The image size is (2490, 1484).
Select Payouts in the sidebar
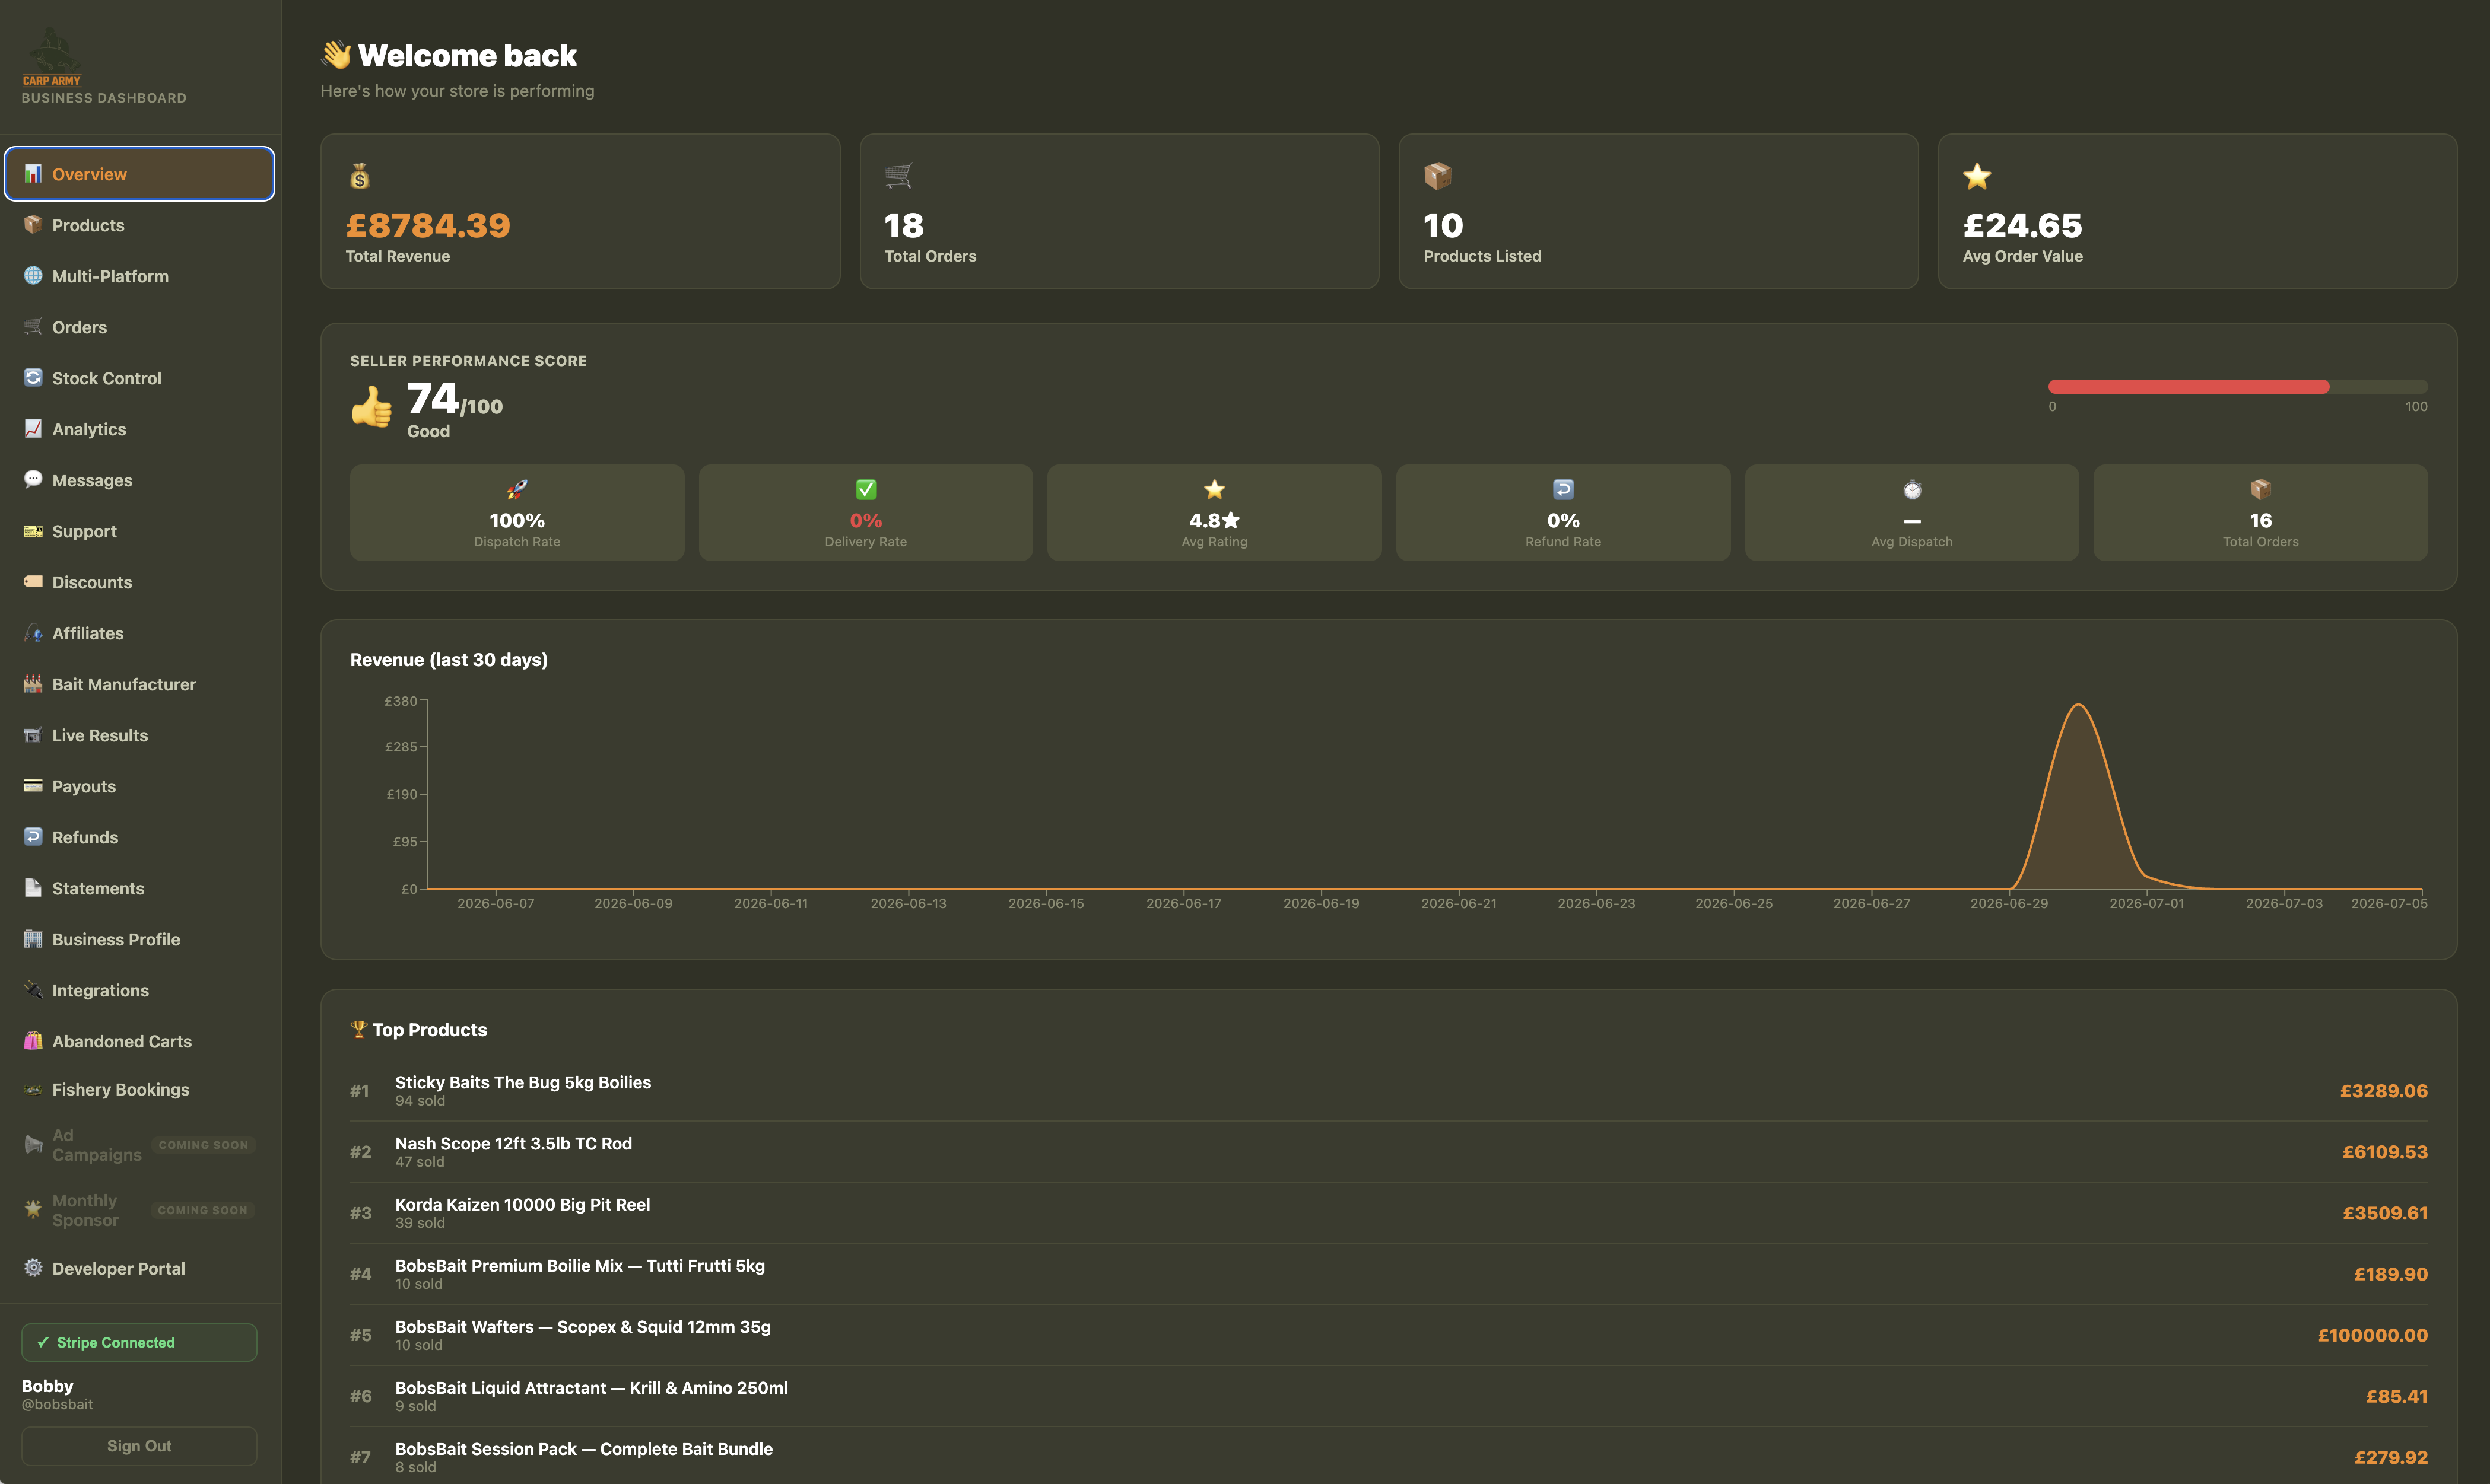pos(139,786)
